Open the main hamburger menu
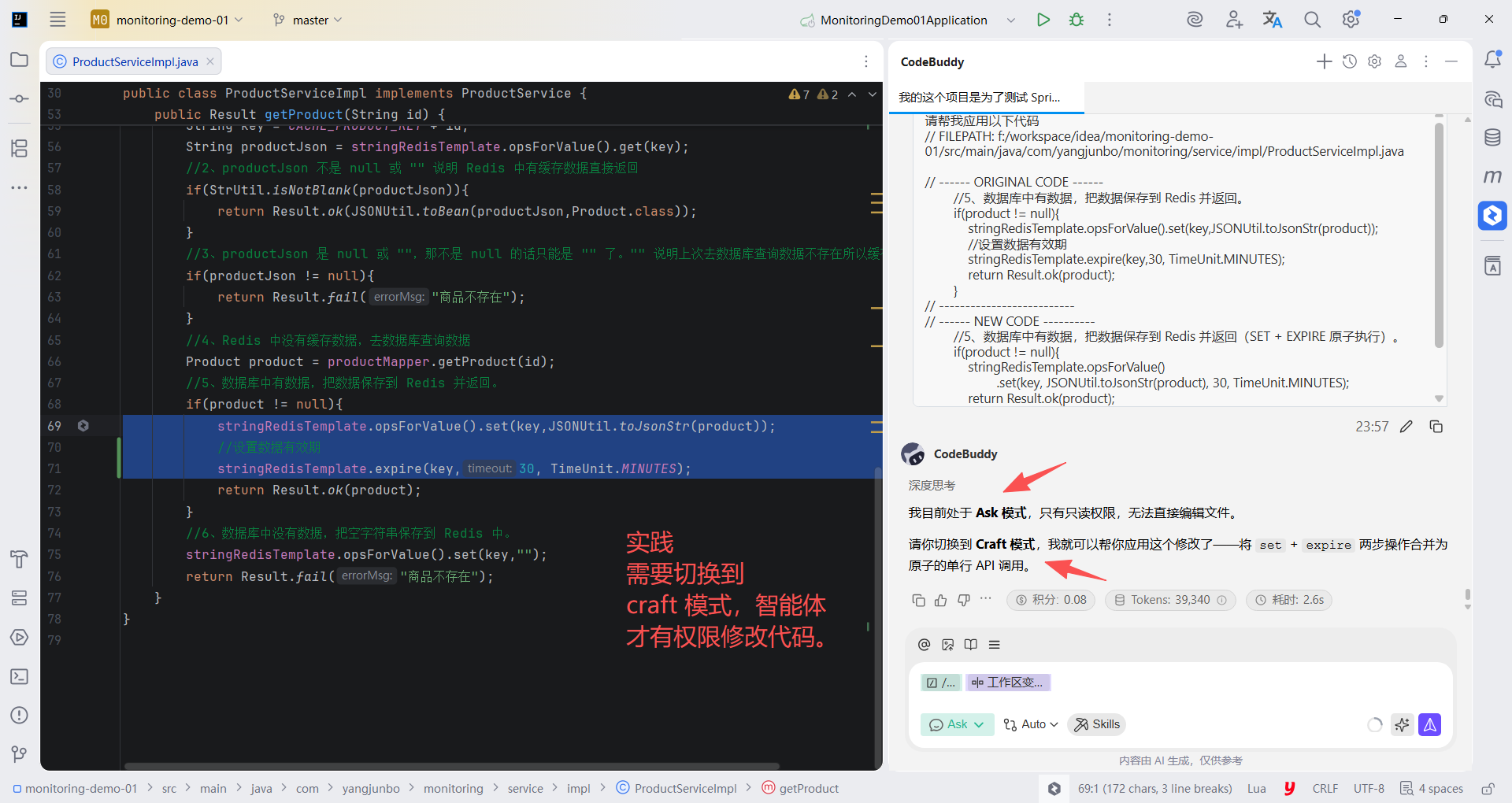This screenshot has width=1512, height=803. 57,20
